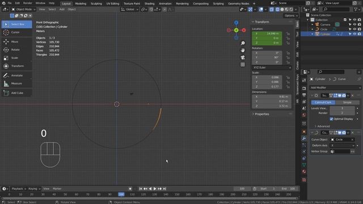
Task: Open the Render menu
Action: [28, 3]
